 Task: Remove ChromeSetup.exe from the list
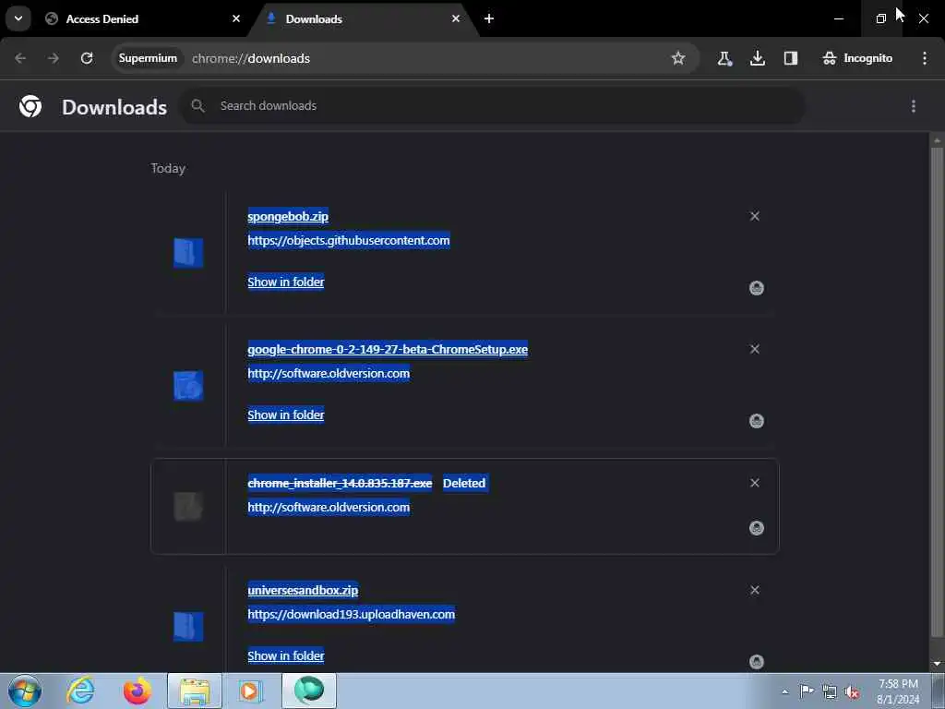coord(755,349)
